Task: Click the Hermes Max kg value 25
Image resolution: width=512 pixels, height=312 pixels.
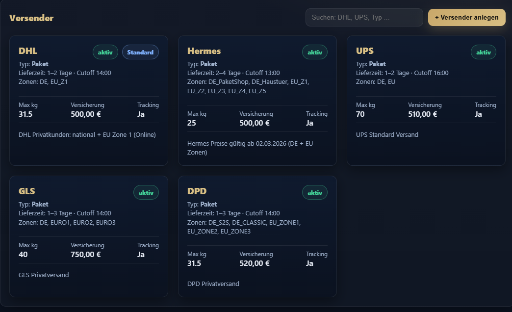Action: 192,123
